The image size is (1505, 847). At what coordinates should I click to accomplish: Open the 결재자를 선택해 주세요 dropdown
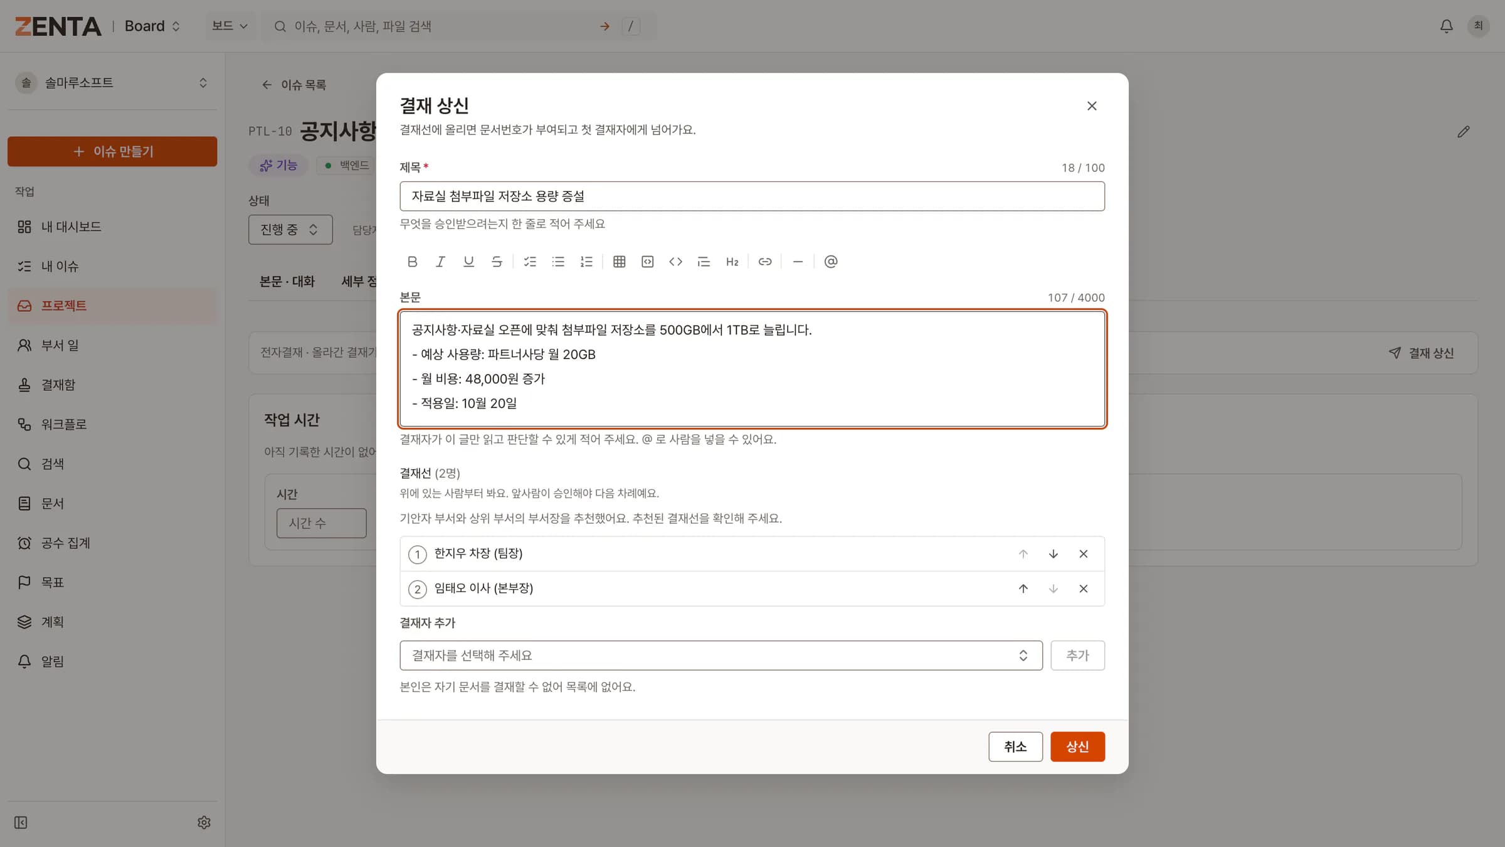pyautogui.click(x=721, y=656)
